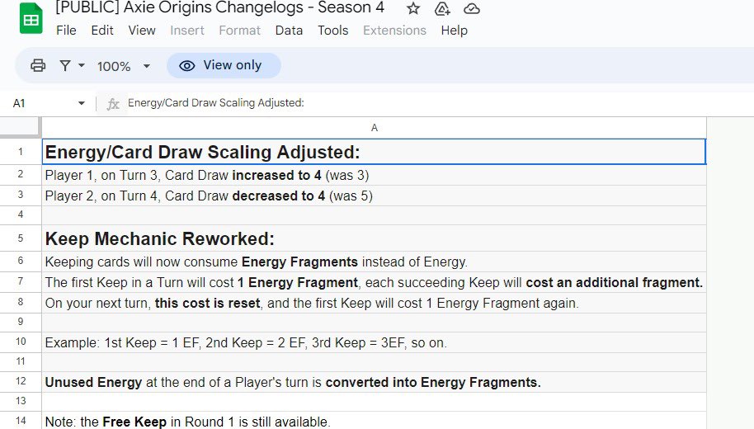The height and width of the screenshot is (429, 754).
Task: Select row 9 header
Action: (20, 323)
